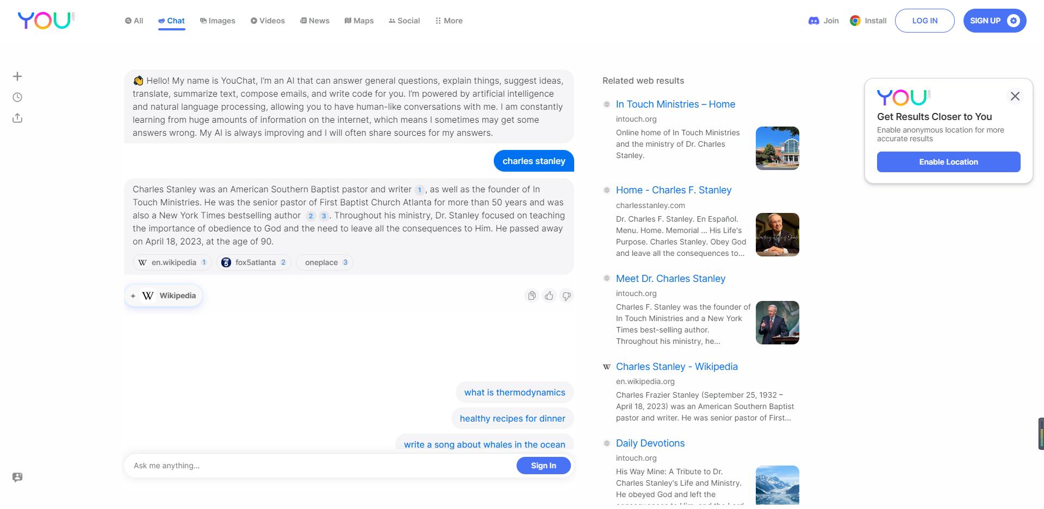Copy the Charles Stanley answer
Image resolution: width=1044 pixels, height=509 pixels.
point(532,296)
